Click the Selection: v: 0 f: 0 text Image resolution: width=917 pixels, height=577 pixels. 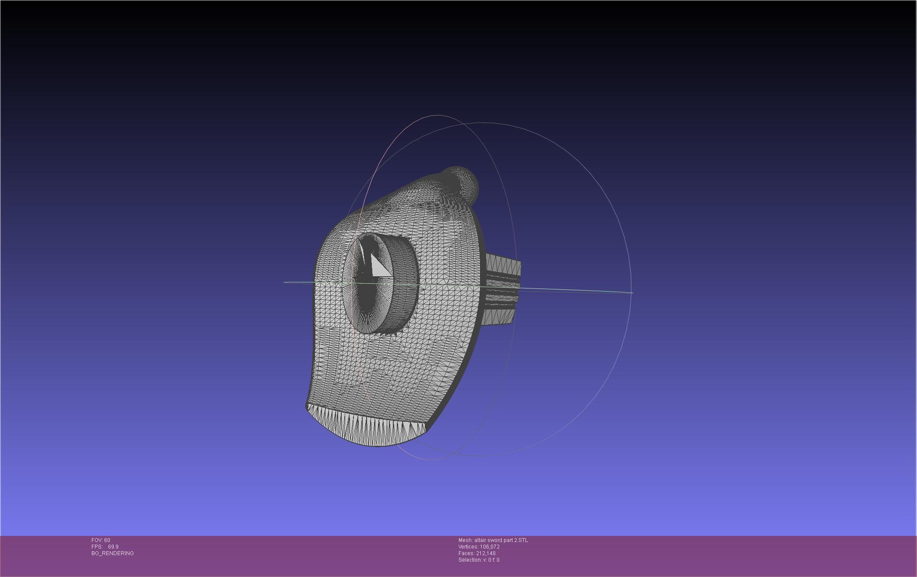479,560
